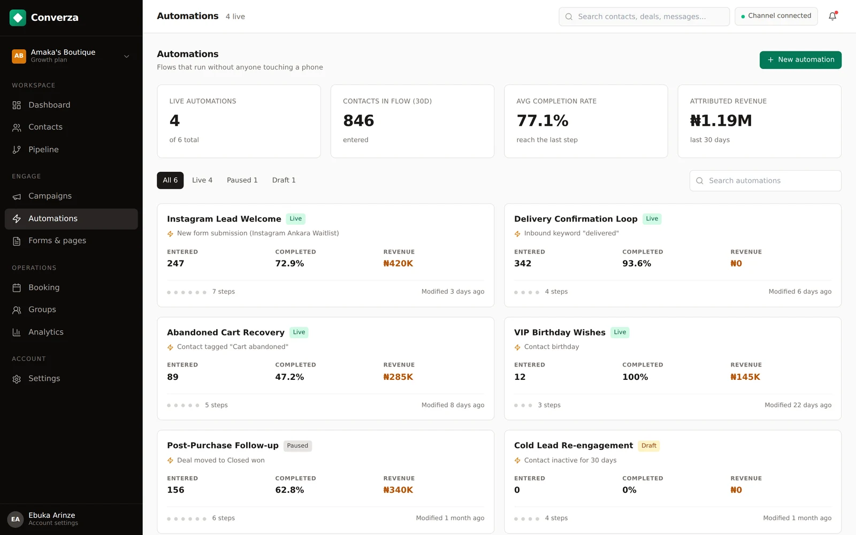
Task: Click the Booking calendar icon
Action: point(17,288)
